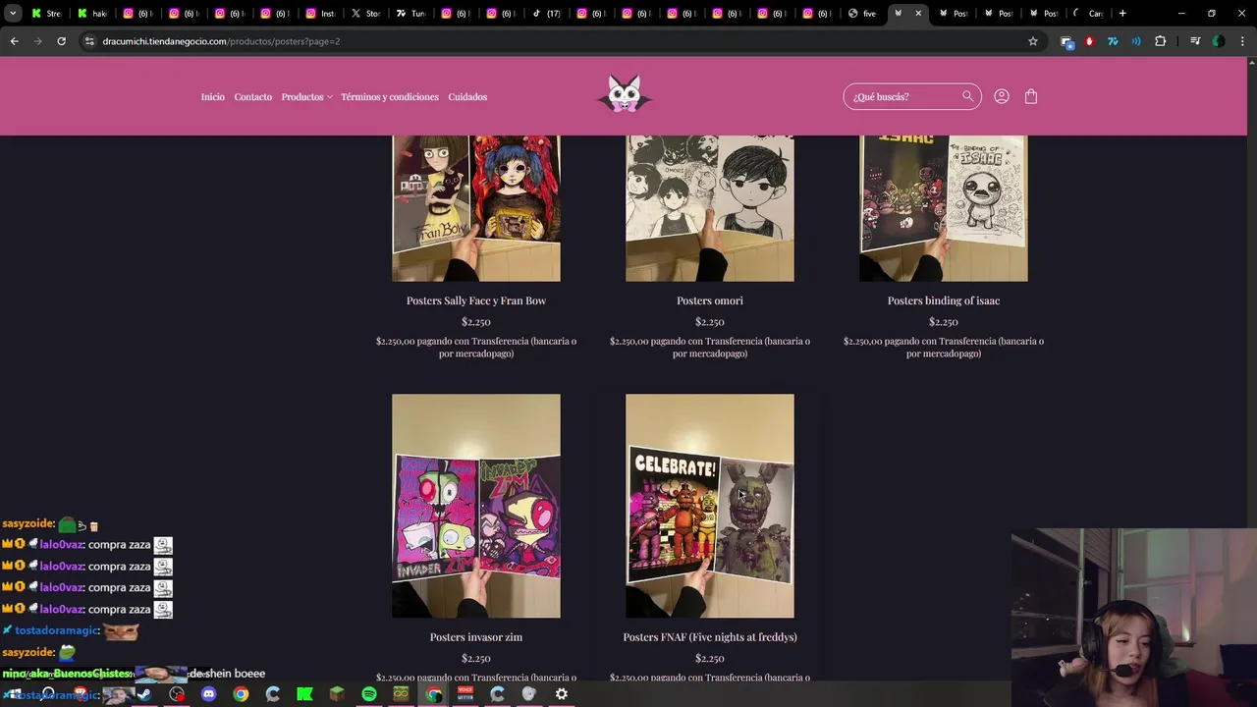Screen dimensions: 1257x707
Task: Open a new browser tab
Action: (1122, 13)
